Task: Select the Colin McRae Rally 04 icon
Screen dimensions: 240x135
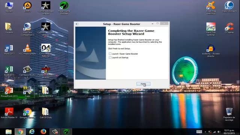Action: [46, 51]
